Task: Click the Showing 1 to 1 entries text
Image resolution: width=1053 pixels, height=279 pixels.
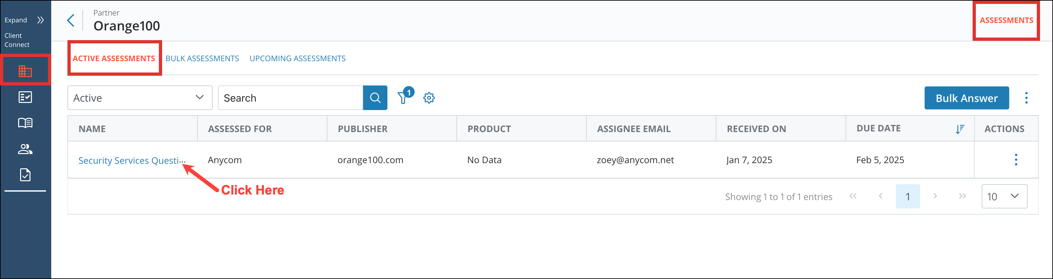Action: tap(778, 196)
